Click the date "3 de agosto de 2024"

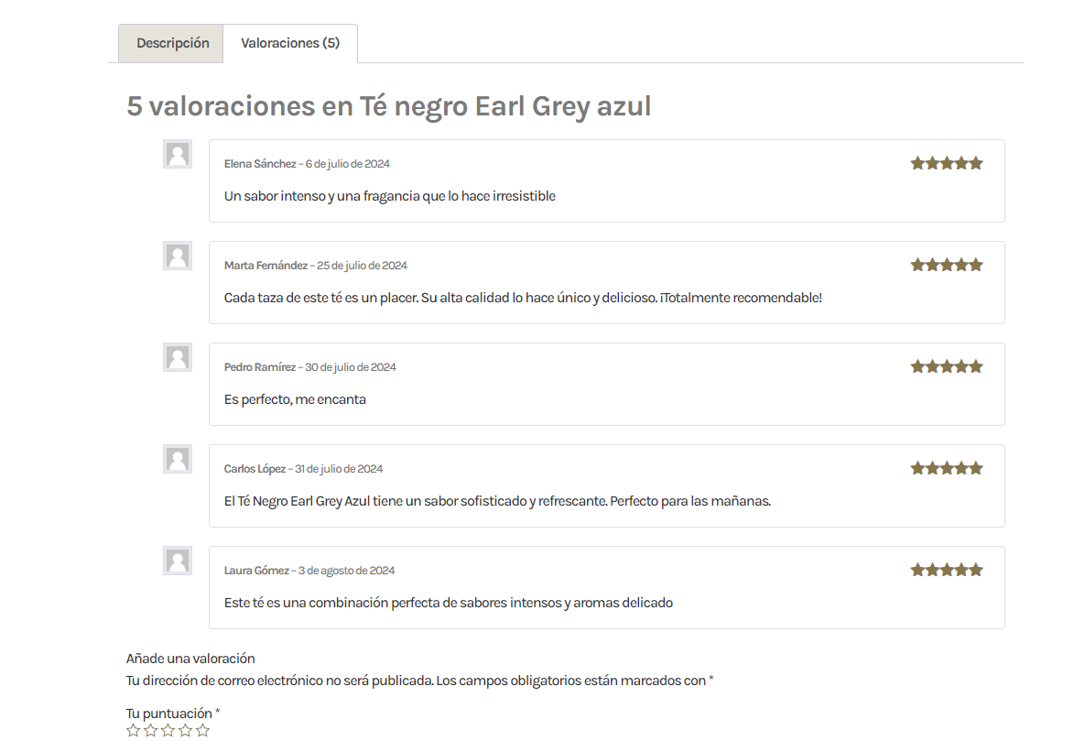pos(347,572)
